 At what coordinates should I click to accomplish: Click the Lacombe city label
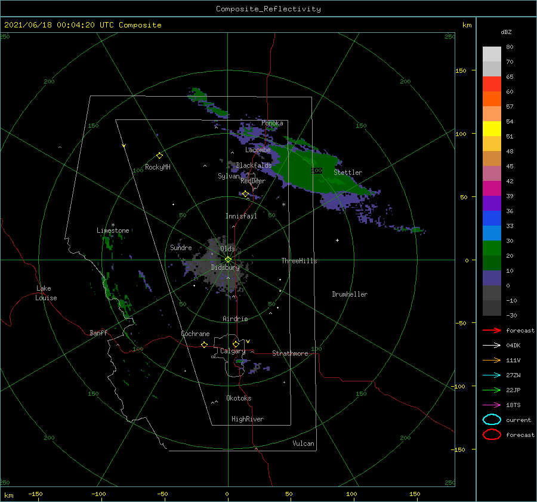258,150
